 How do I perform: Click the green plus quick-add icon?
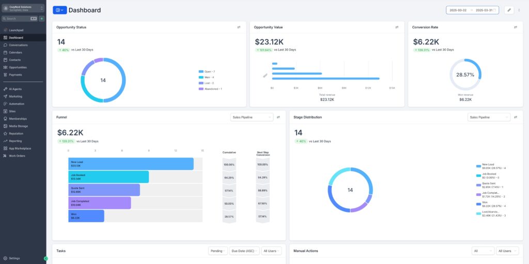(x=42, y=19)
